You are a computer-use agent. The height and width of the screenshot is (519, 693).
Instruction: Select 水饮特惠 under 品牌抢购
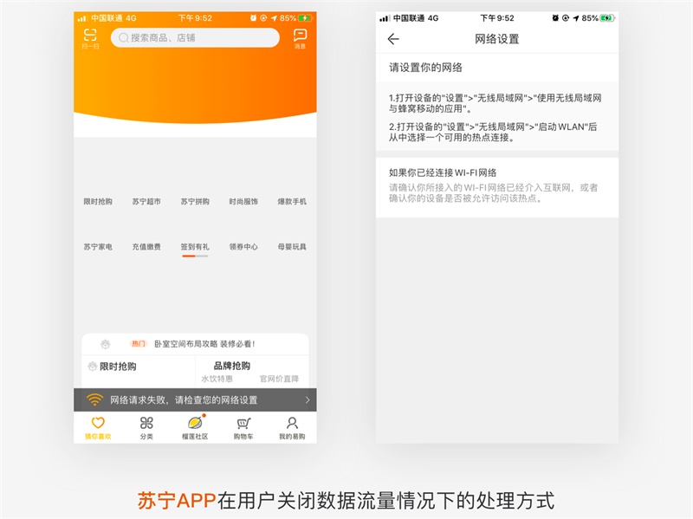pos(217,379)
